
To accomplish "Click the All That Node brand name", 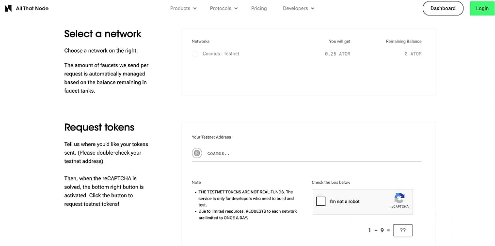I will (32, 9).
